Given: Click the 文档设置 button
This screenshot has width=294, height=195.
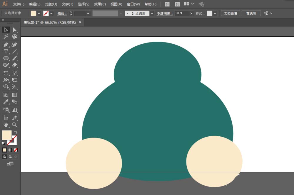Looking at the screenshot, I should [230, 13].
